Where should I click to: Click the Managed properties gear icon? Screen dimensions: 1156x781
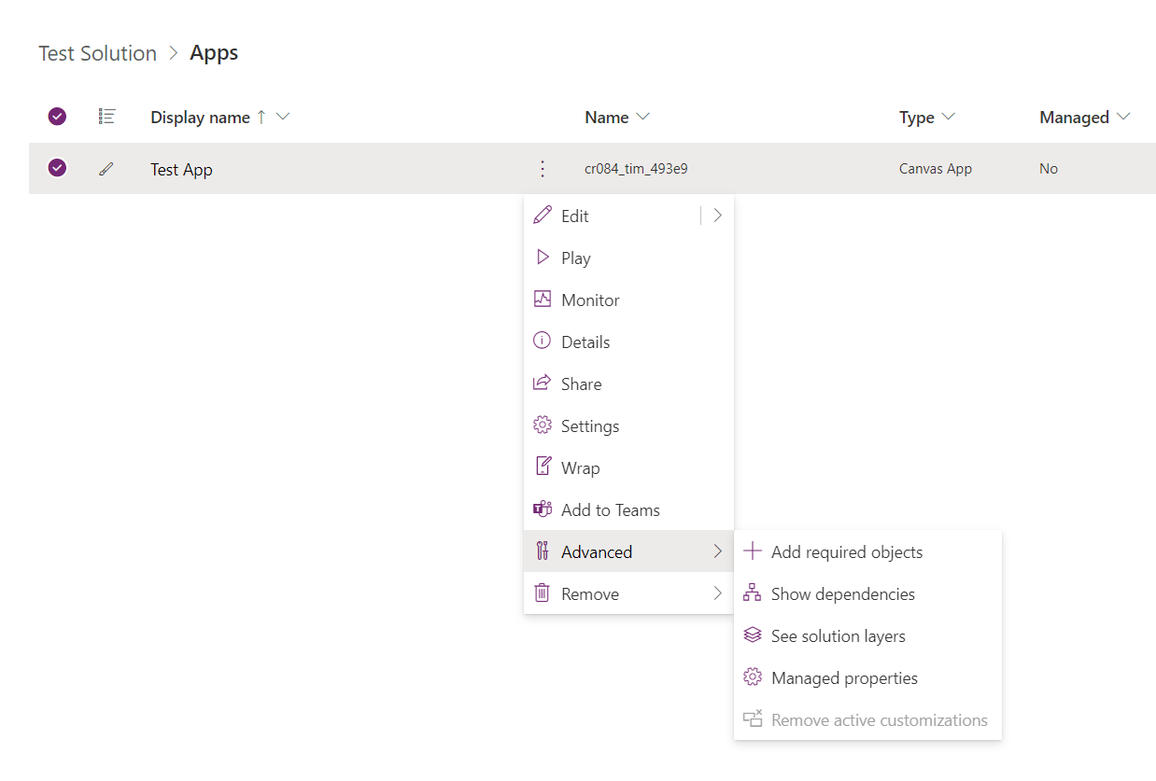[x=752, y=677]
